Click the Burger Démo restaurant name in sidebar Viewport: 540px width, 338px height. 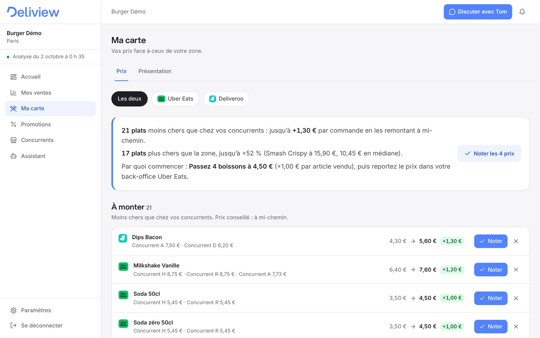click(x=24, y=33)
